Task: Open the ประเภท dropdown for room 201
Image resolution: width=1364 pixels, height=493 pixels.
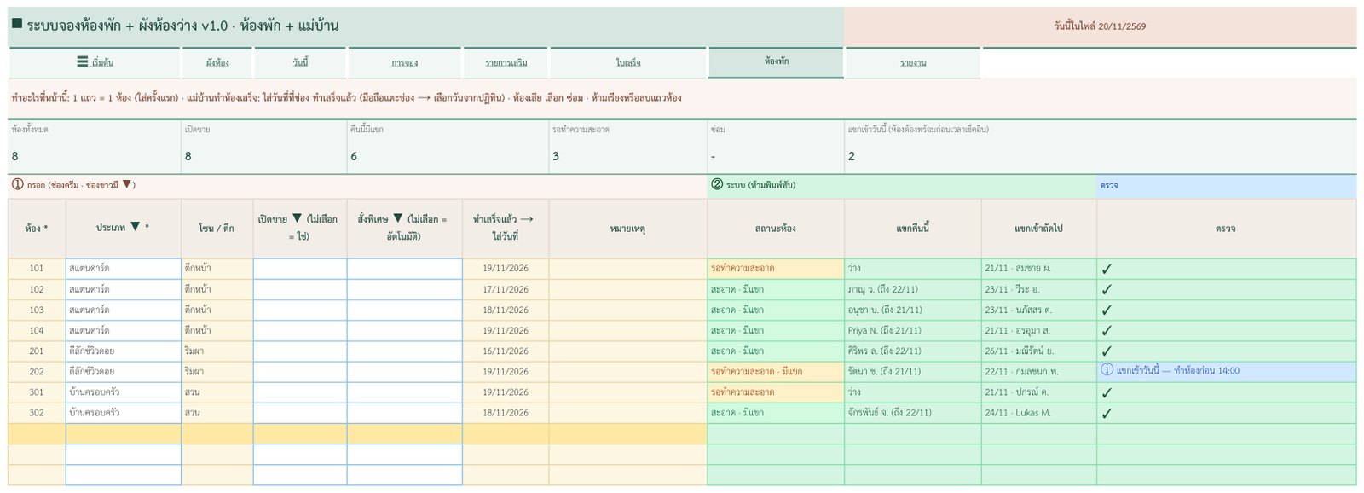Action: 124,351
